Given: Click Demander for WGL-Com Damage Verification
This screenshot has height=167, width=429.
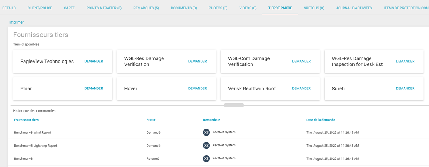Looking at the screenshot, I should (301, 61).
